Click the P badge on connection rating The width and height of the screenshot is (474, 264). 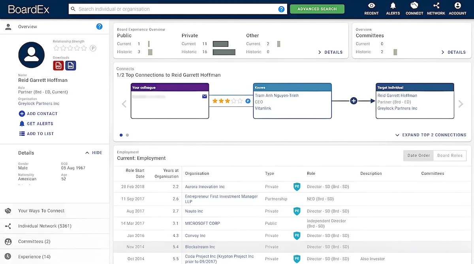[x=248, y=101]
